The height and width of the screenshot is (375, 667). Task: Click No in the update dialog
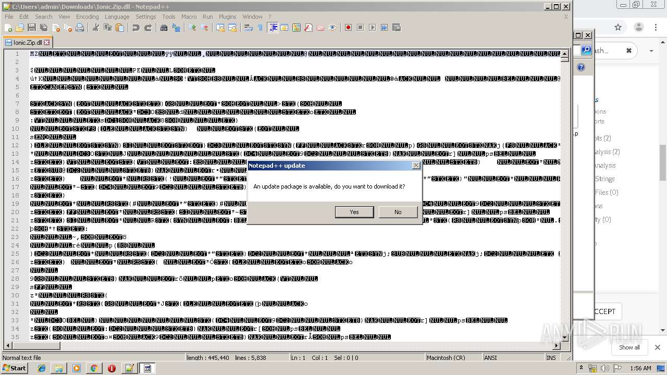pyautogui.click(x=398, y=212)
